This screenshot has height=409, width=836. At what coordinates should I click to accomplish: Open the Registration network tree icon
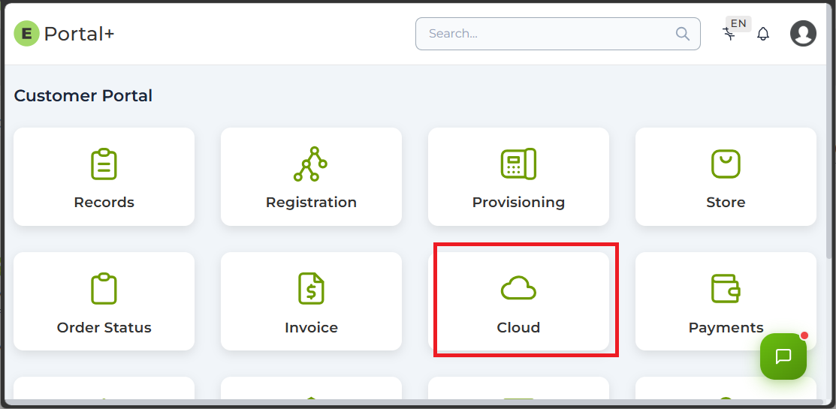tap(311, 164)
